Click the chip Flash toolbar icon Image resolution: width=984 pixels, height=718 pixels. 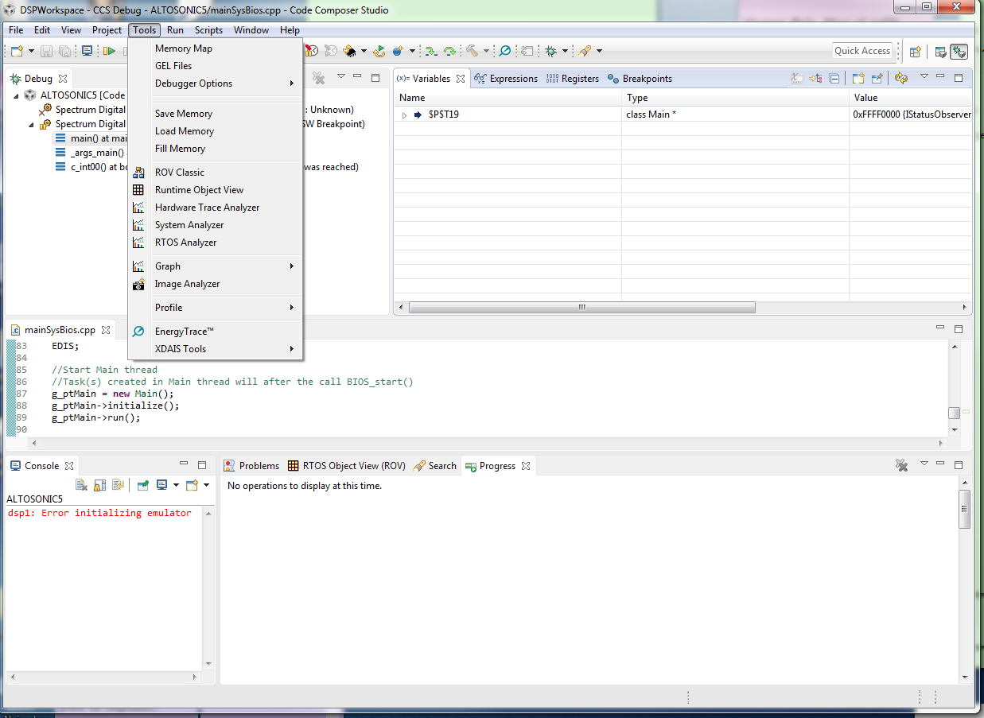[350, 51]
